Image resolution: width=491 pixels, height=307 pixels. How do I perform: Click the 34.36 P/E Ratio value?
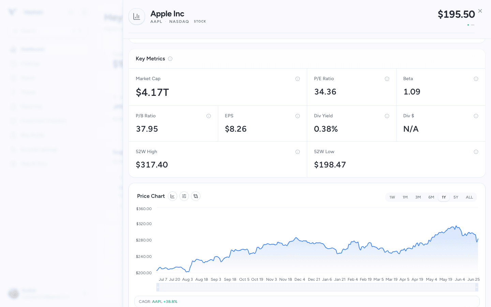(x=325, y=92)
